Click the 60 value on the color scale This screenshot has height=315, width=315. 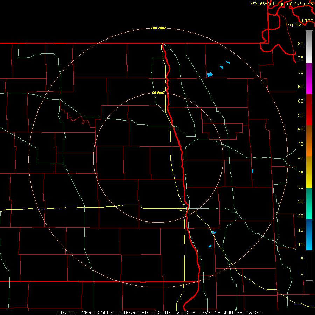tap(301, 101)
